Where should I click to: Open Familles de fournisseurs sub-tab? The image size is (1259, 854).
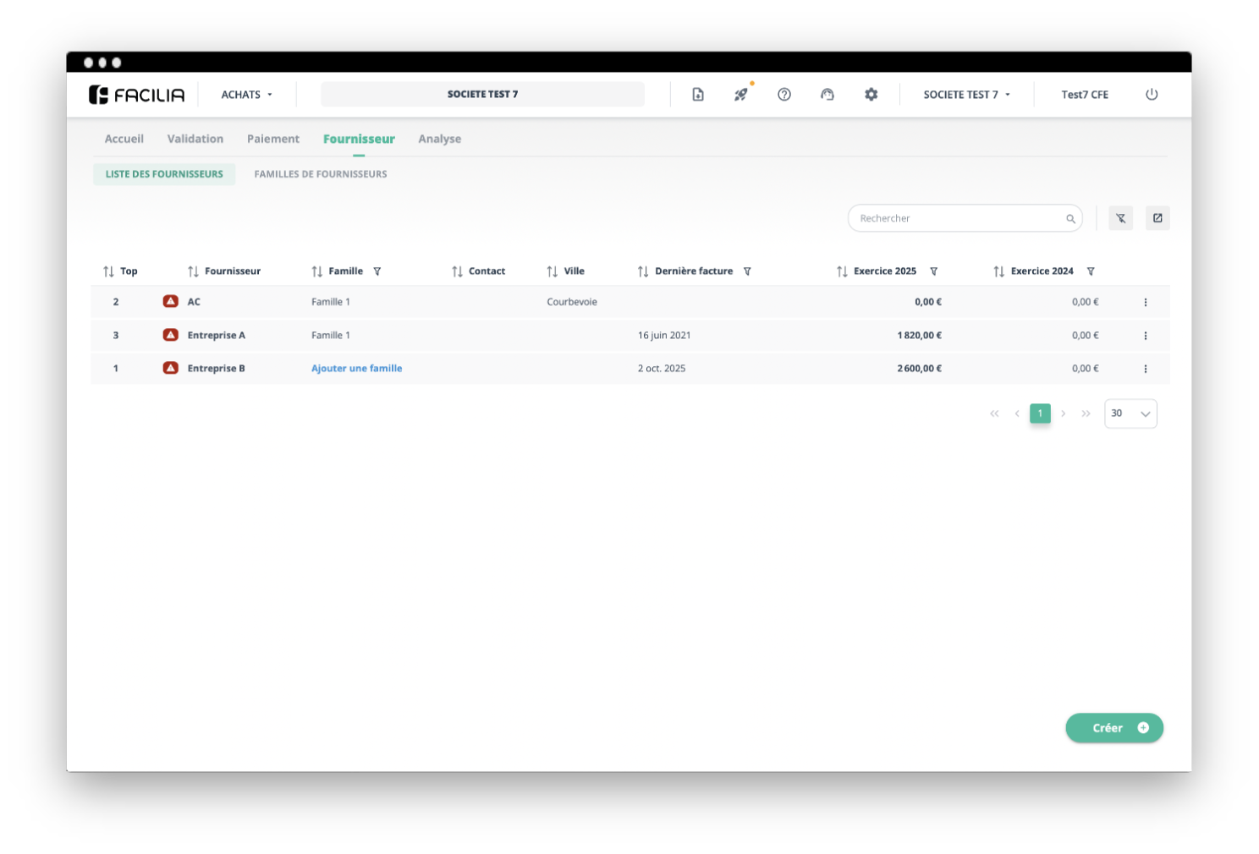coord(321,174)
